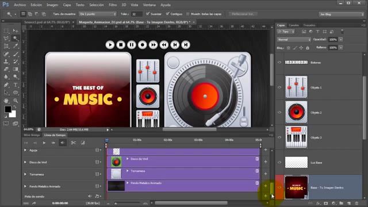Open Relleno value dropdown arrow
Viewport: 368px width, 207px height.
pyautogui.click(x=341, y=47)
